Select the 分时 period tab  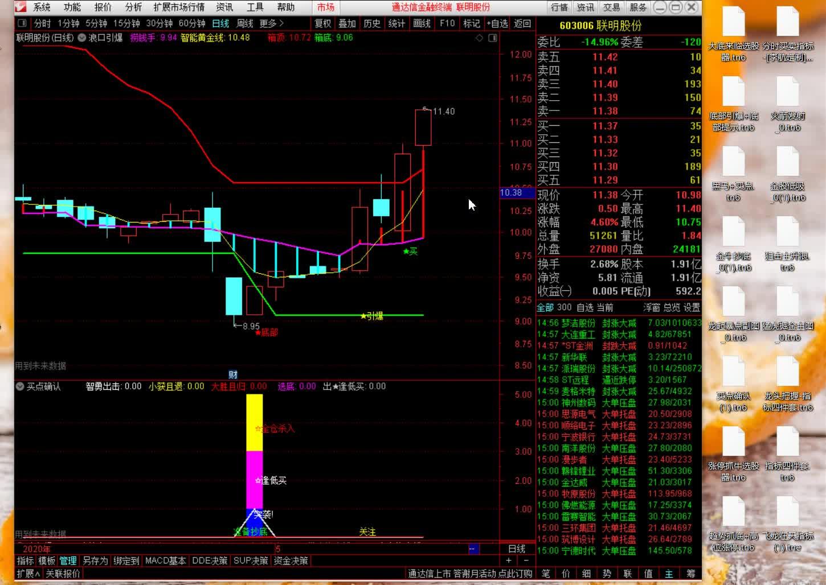pyautogui.click(x=43, y=23)
